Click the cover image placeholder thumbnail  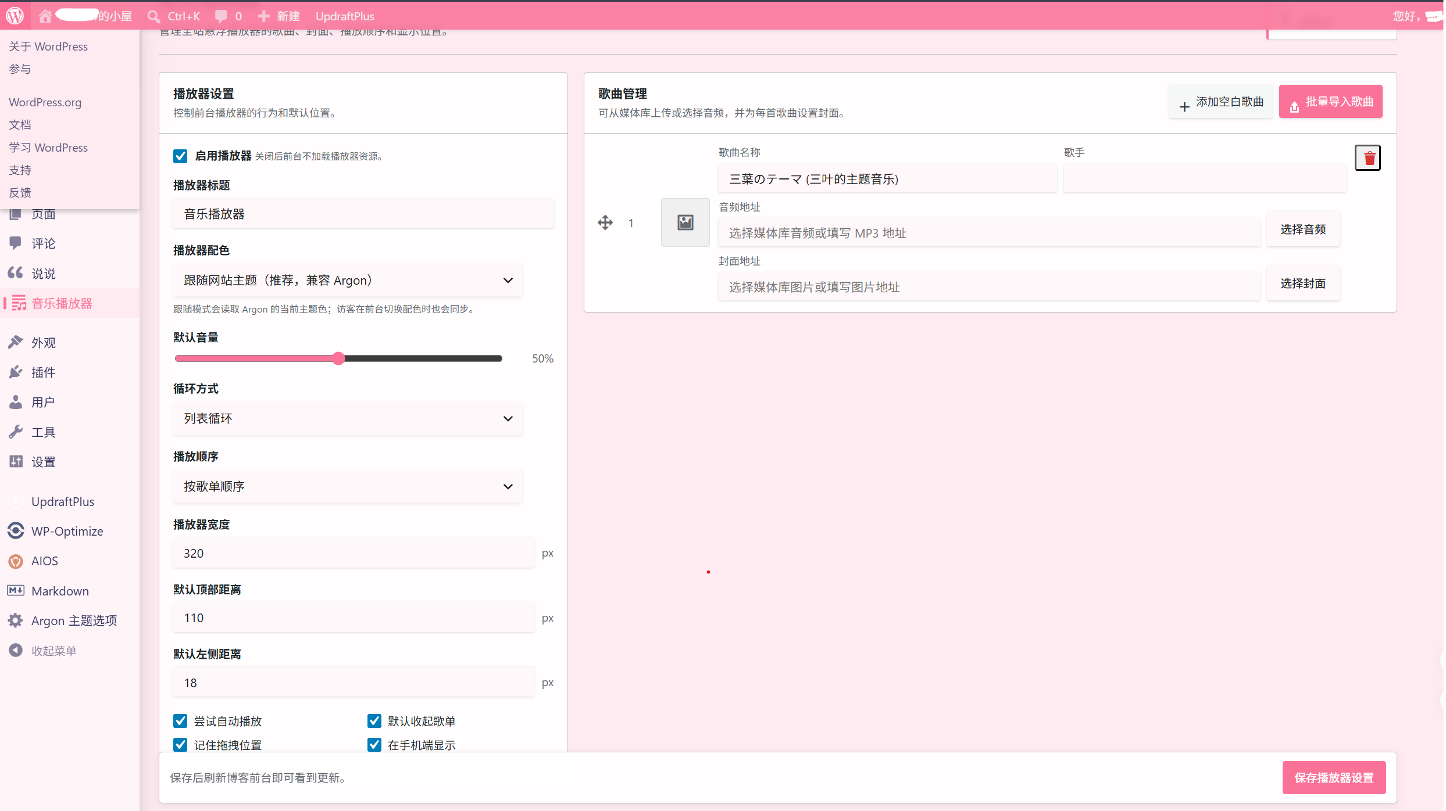coord(685,223)
